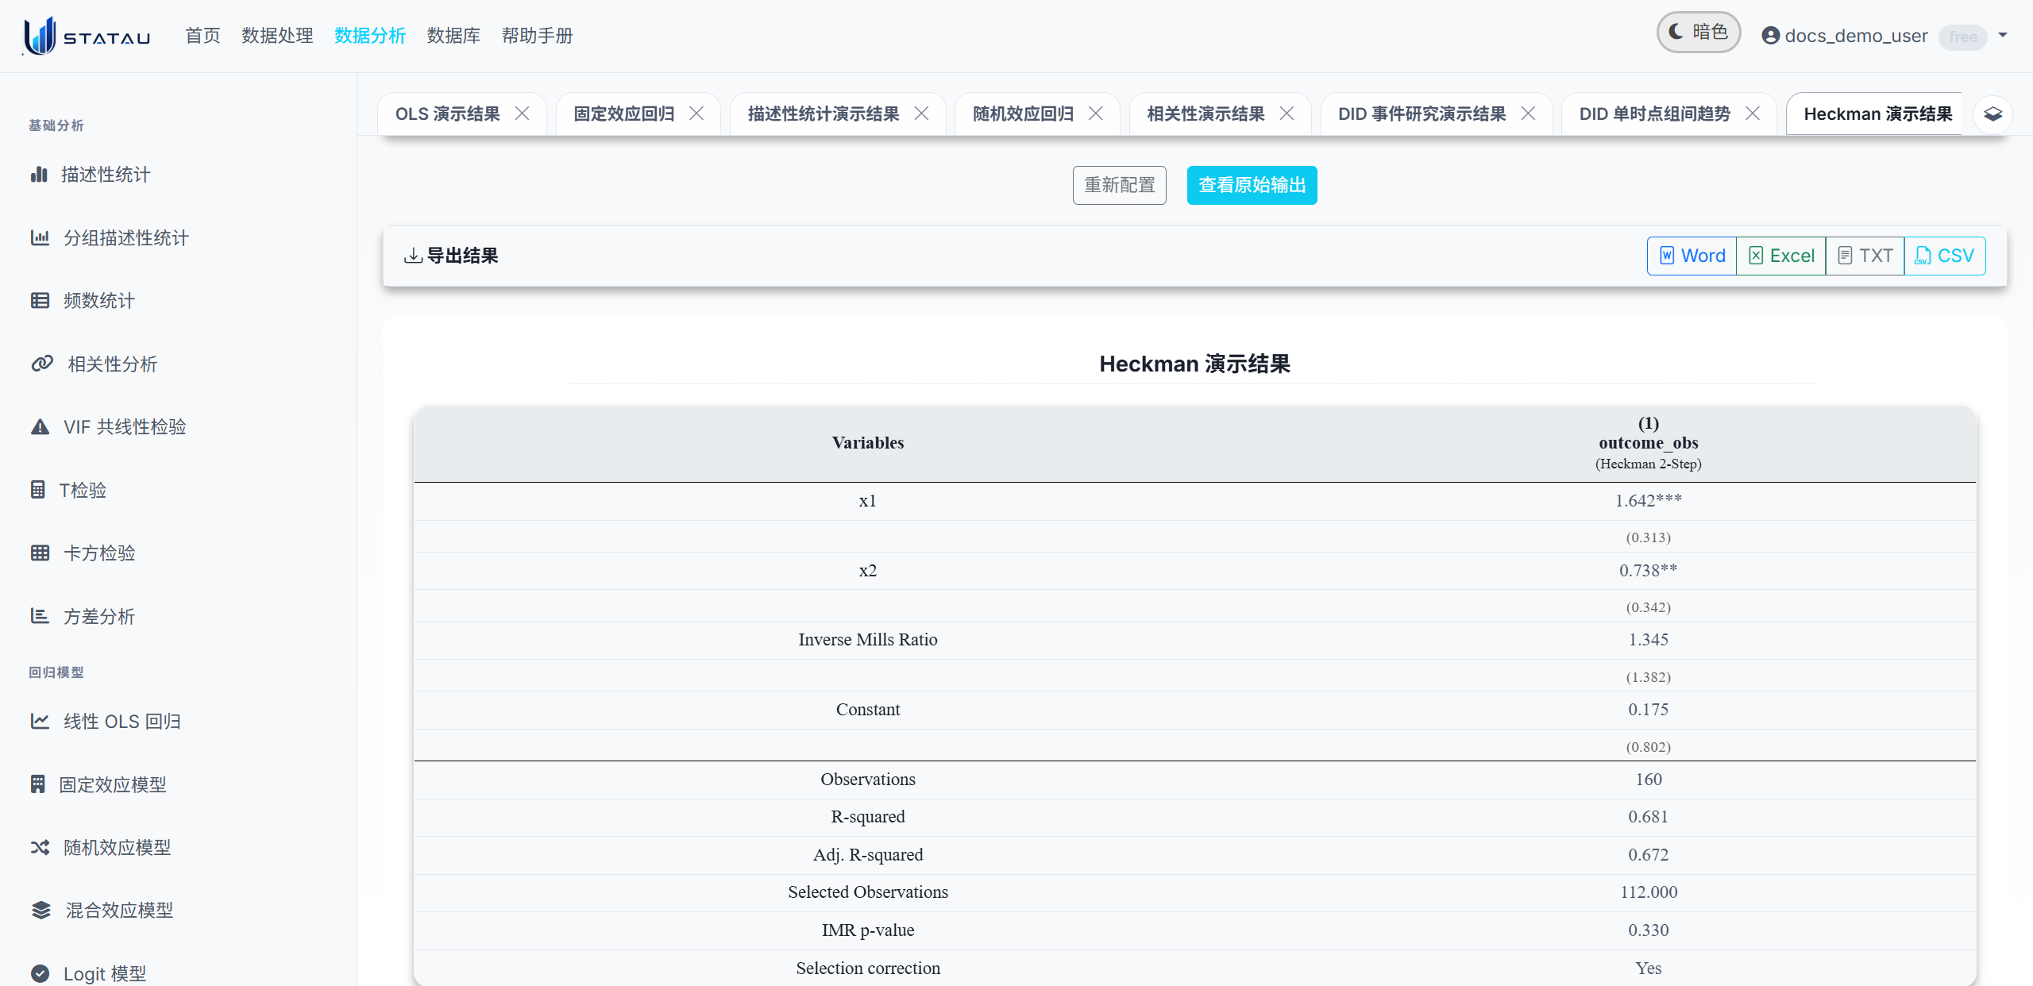Click the 重新配置 button
The height and width of the screenshot is (986, 2033).
(1120, 185)
